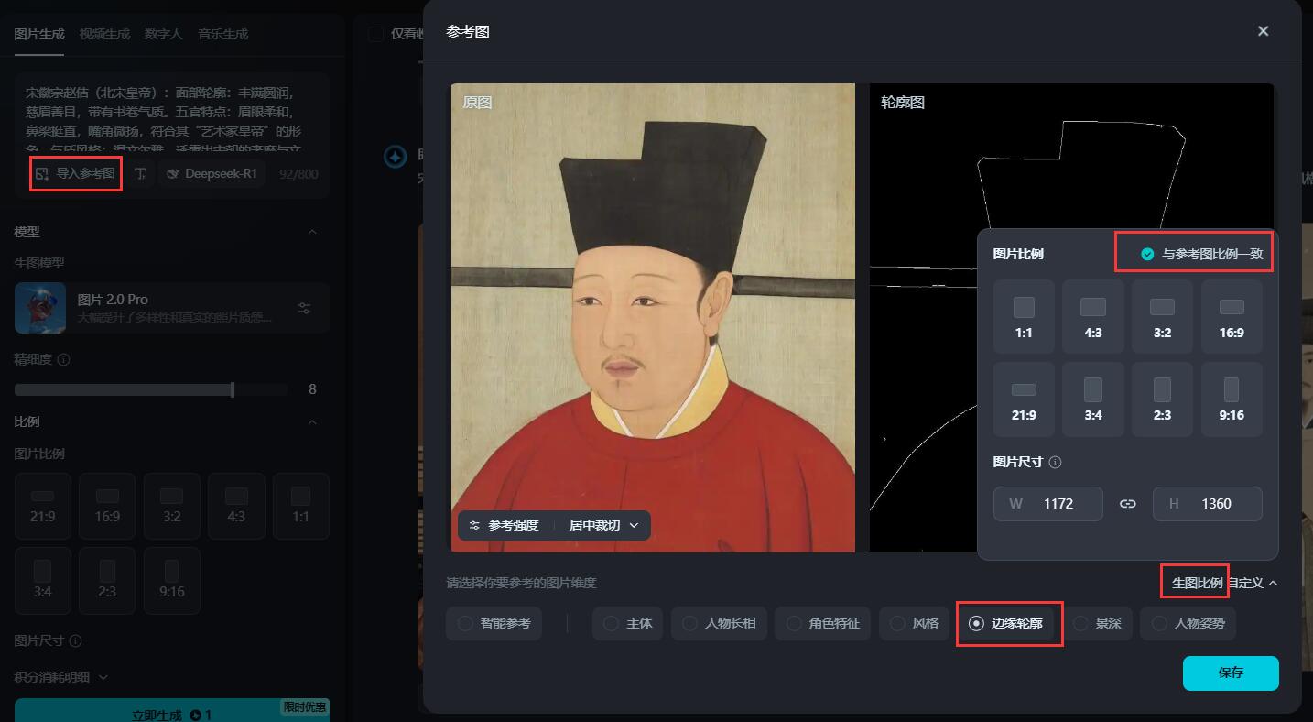Select the 3:2 ratio in popup

pyautogui.click(x=1162, y=317)
